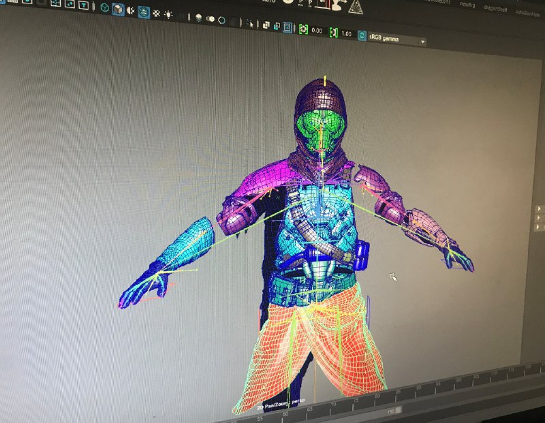Click the triangle emblem shelf icon
The width and height of the screenshot is (545, 423).
[x=355, y=7]
